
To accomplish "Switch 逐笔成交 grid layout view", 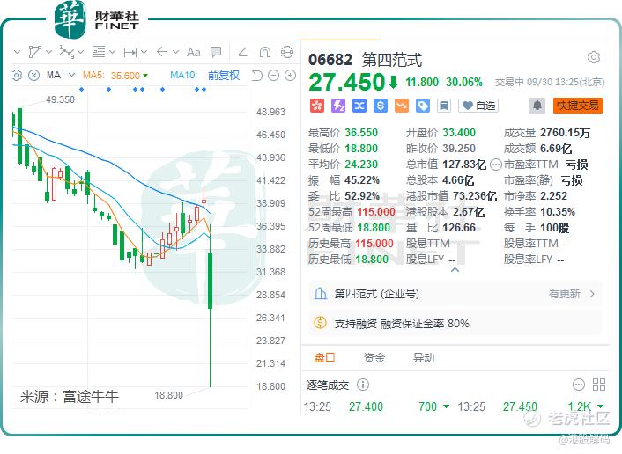I will pyautogui.click(x=599, y=384).
